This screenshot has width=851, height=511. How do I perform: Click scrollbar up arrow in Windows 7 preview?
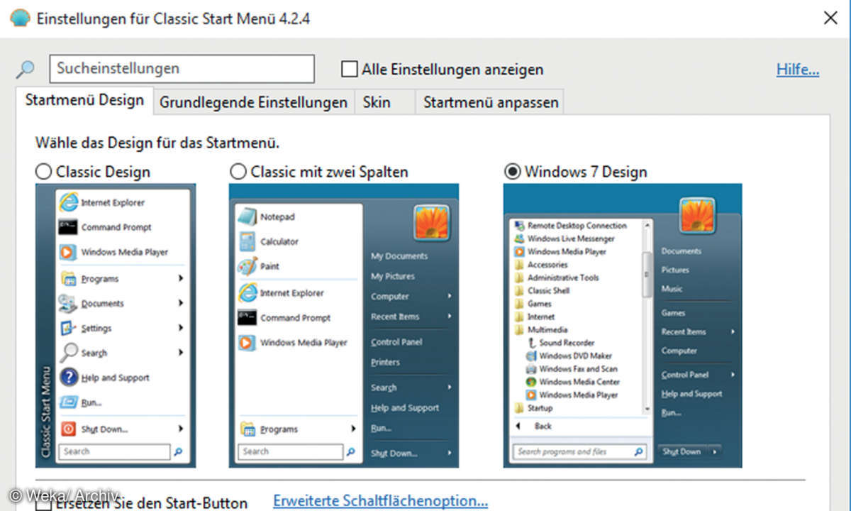[647, 224]
